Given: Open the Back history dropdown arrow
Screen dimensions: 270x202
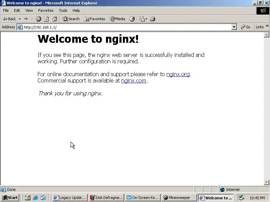Looking at the screenshot, I should point(20,19).
